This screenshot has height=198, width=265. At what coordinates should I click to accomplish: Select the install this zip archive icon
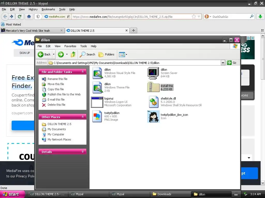coord(153,87)
